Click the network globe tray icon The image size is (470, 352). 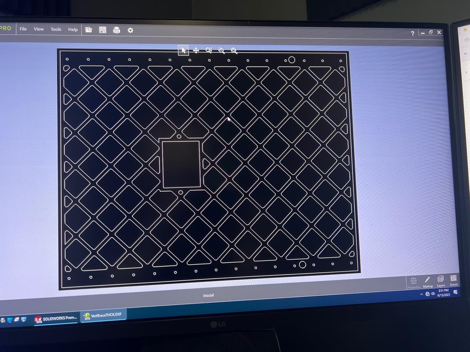pos(427,294)
